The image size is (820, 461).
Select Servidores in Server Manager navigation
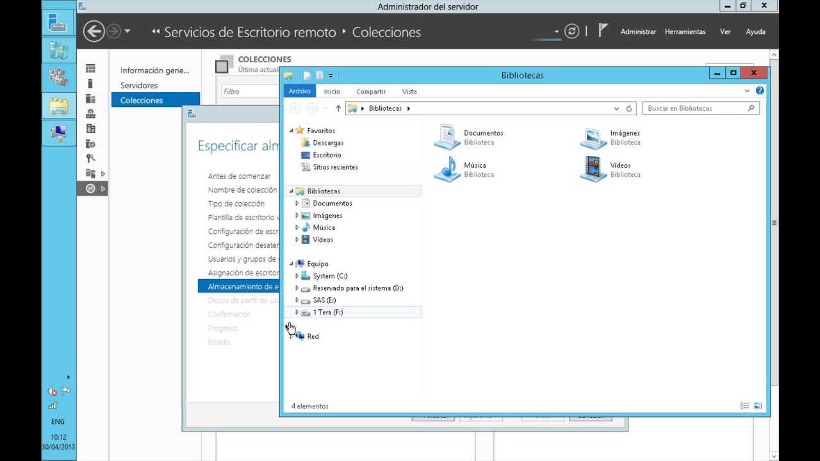coord(139,85)
